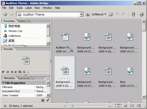Pause the audio preview
The height and width of the screenshot is (109, 147).
coord(8,72)
